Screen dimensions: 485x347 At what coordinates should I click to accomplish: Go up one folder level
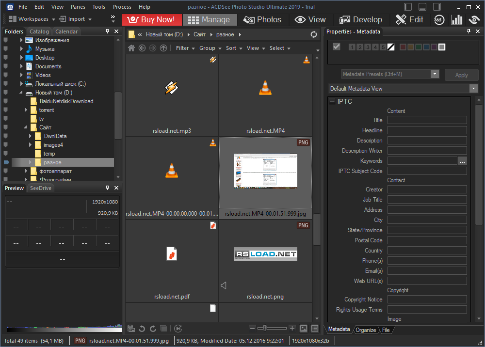[163, 48]
